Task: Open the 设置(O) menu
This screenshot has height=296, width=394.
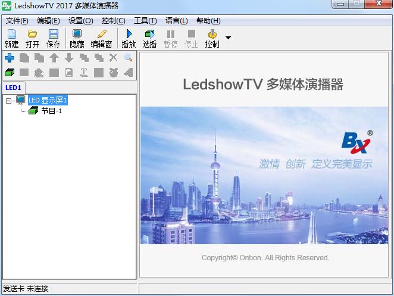Action: tap(81, 21)
